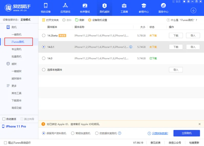Click the question mark beside 防数据恢复刷机
This screenshot has width=204, height=146.
point(120,133)
